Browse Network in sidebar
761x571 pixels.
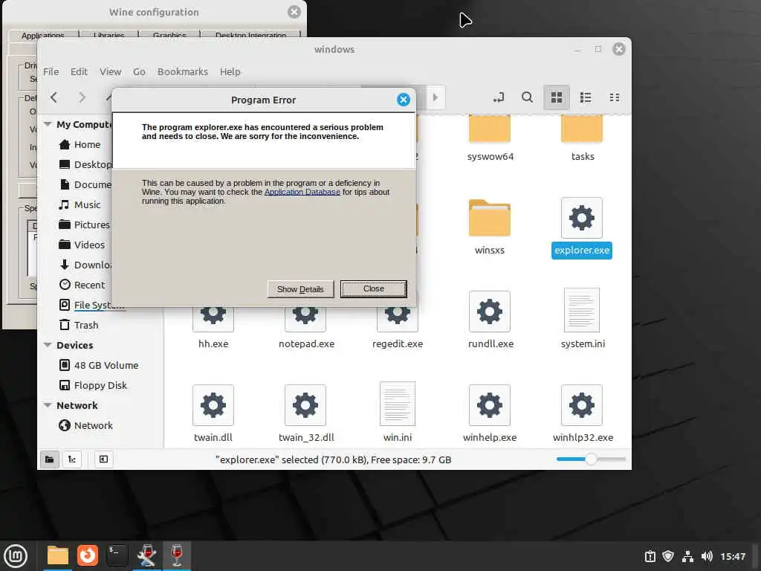[85, 426]
